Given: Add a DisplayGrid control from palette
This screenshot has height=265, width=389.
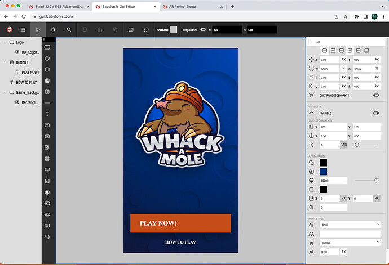Looking at the screenshot, I should [47, 159].
